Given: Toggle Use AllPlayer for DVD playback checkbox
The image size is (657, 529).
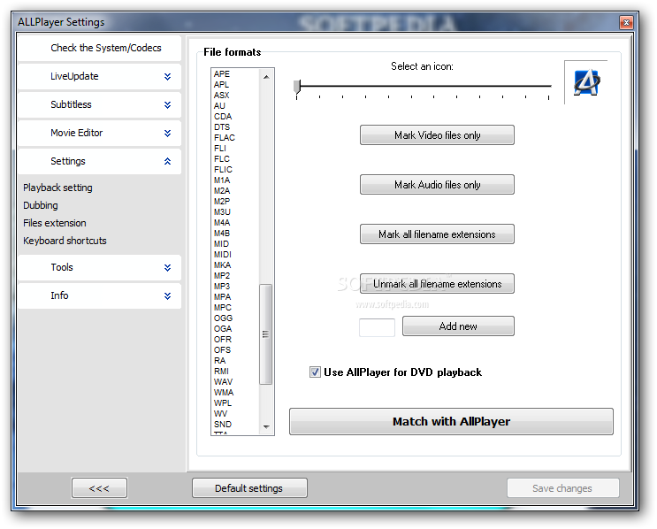Looking at the screenshot, I should click(x=315, y=372).
